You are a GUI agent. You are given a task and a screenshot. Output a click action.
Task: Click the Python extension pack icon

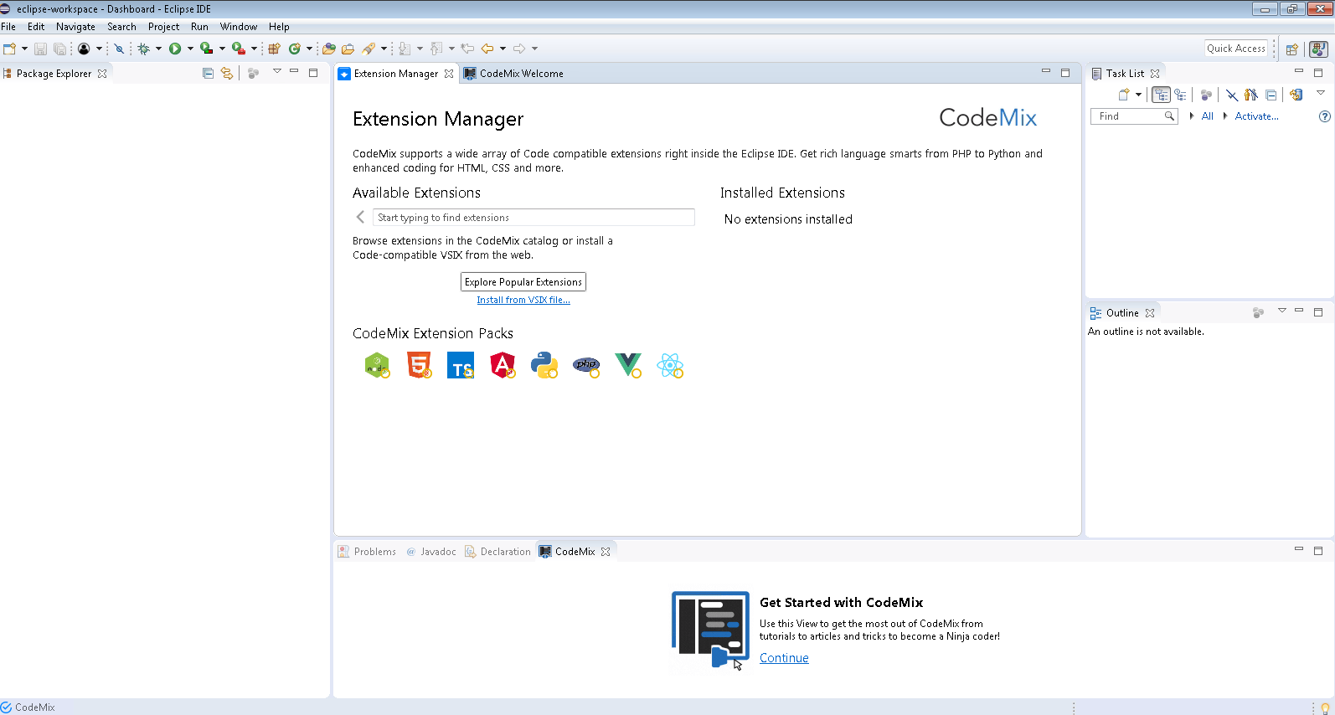pos(544,365)
